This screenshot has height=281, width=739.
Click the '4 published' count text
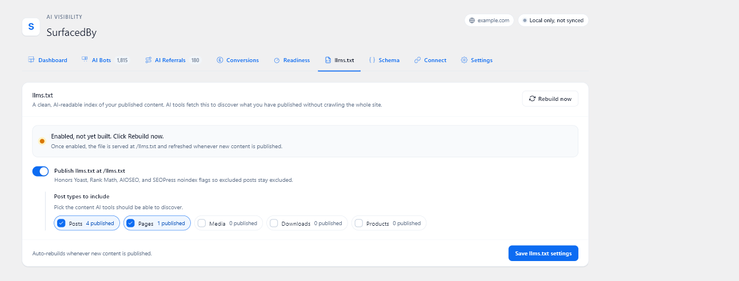[x=100, y=223]
